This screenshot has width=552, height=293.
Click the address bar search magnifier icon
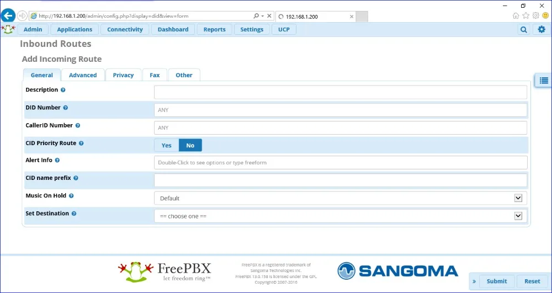(x=256, y=16)
